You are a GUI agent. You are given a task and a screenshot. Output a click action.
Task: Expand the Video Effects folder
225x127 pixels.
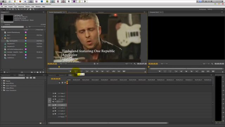point(2,88)
